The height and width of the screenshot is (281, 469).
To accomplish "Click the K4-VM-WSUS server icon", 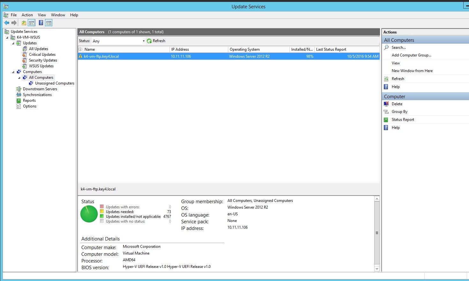I will pos(13,37).
